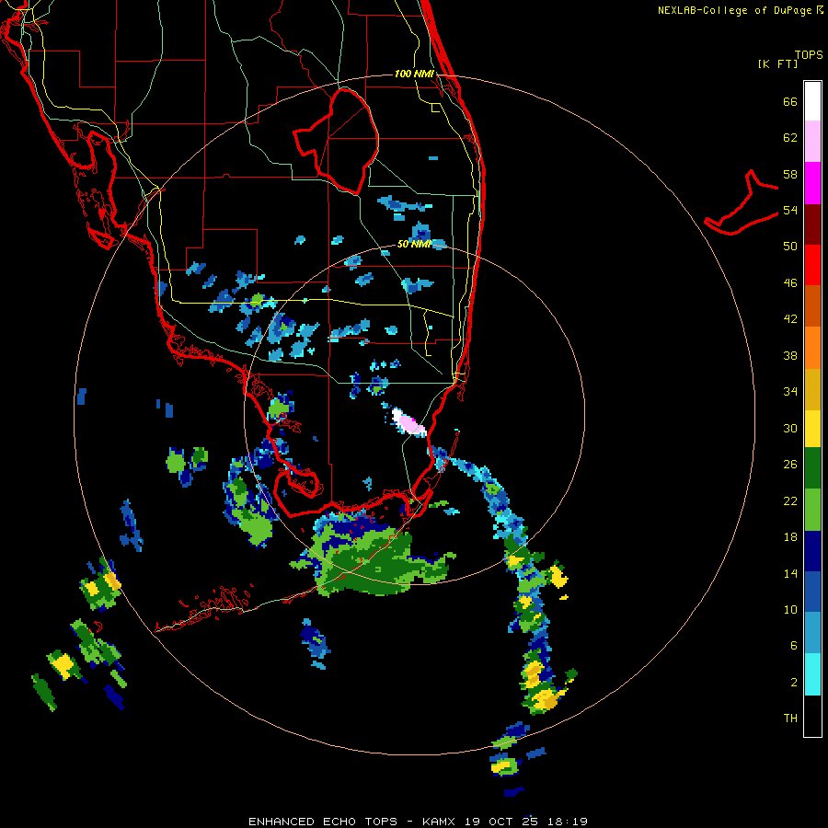Select the light orange legend swatch

pyautogui.click(x=812, y=347)
